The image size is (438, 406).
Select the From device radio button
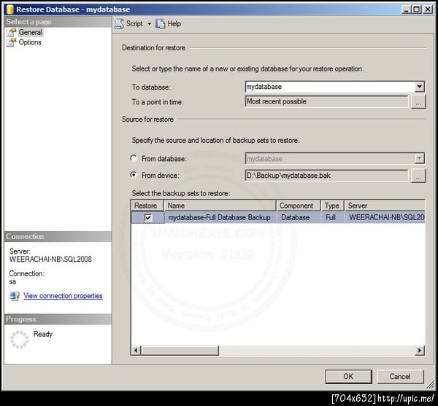134,175
